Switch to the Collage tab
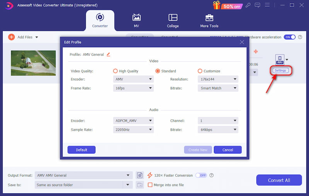309x196 pixels. (x=173, y=20)
